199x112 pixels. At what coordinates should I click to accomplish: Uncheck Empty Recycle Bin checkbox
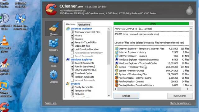[72, 87]
